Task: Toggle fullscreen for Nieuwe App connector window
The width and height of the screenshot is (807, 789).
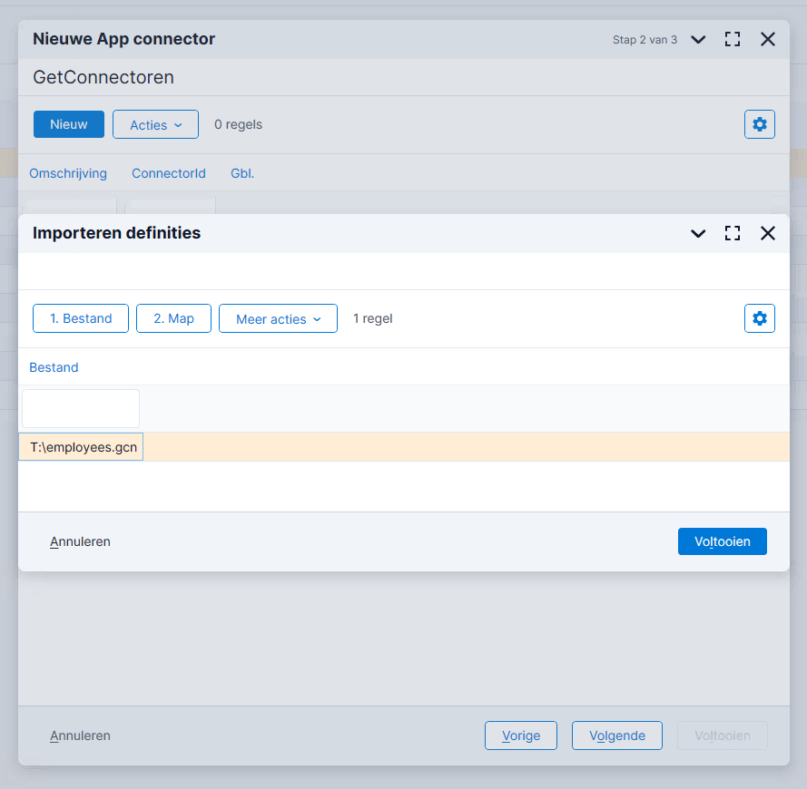Action: pos(733,39)
